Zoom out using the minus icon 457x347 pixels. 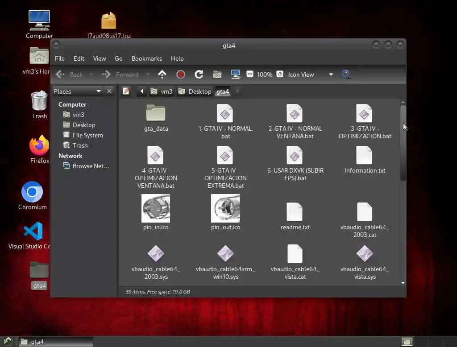click(x=250, y=74)
